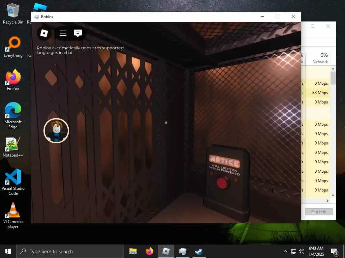Click the Task Manager scroll up arrow
Screen dimensions: 345x258
pos(333,69)
